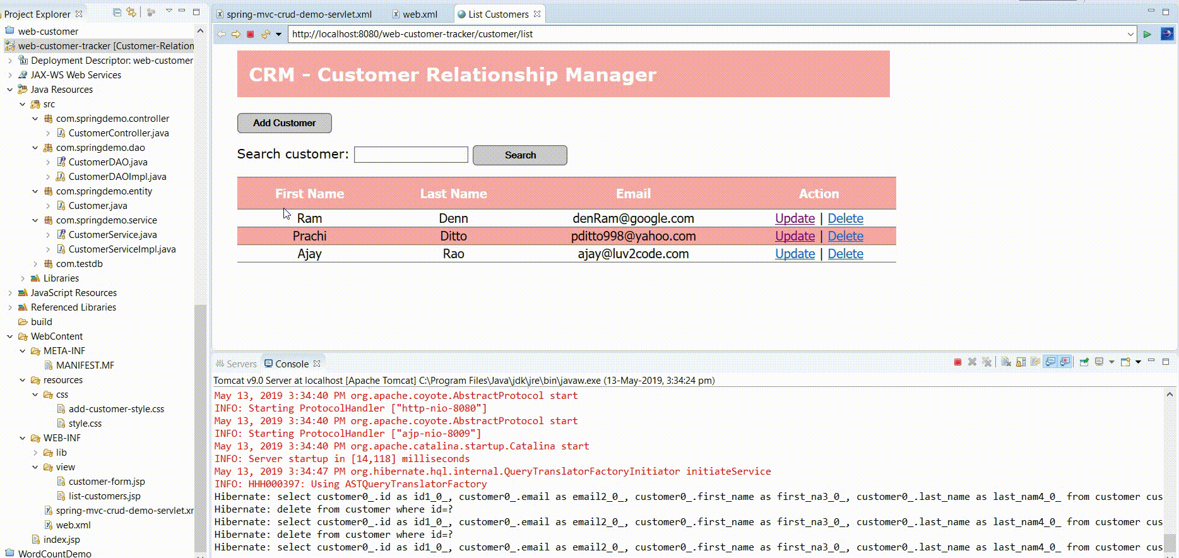Close the Console tab
1179x558 pixels.
click(317, 364)
